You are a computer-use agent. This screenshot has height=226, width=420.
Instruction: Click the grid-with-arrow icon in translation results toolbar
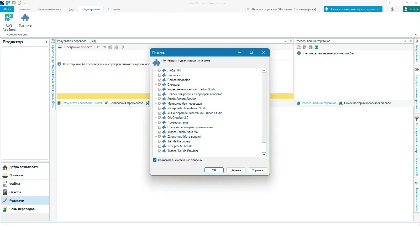110,47
